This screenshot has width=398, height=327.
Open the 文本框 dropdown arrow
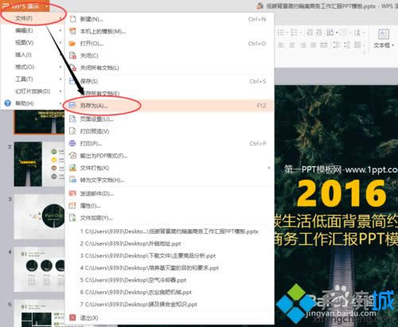pos(393,45)
